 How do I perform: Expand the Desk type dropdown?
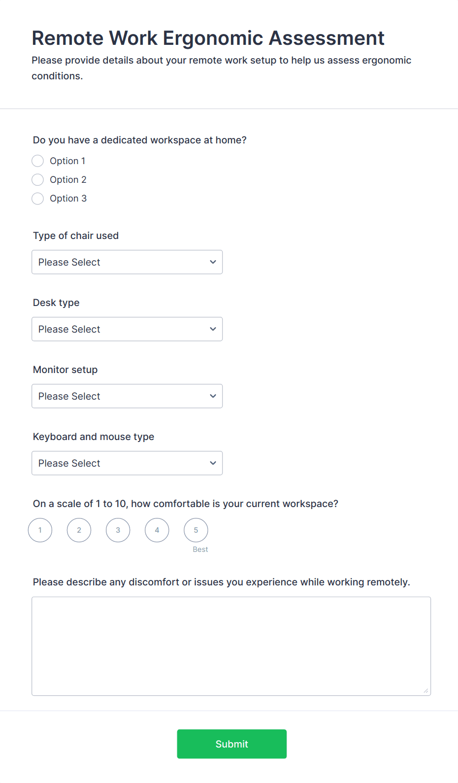pos(127,329)
